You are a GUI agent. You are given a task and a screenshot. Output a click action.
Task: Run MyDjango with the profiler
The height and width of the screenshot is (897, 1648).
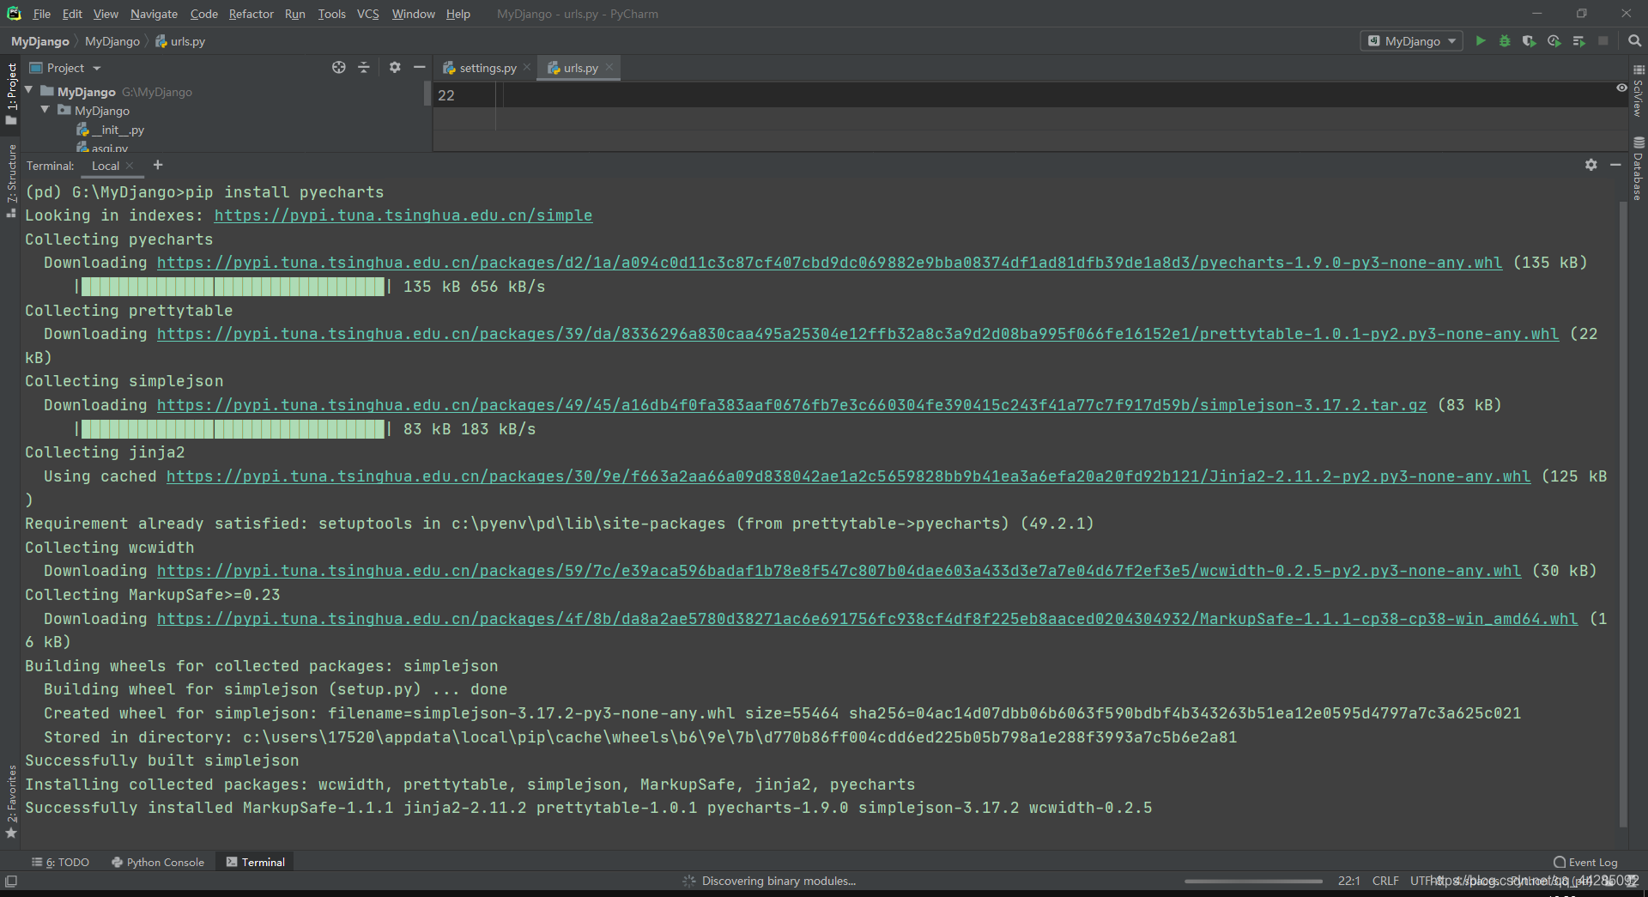[x=1554, y=41]
